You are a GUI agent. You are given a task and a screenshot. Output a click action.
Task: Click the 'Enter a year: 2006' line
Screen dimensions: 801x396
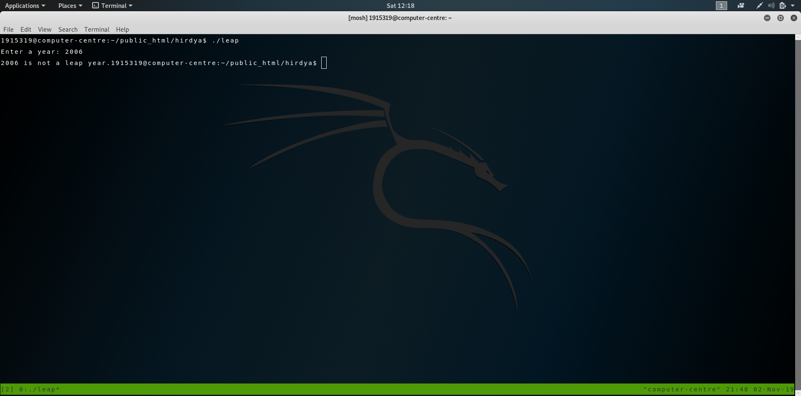pos(42,52)
